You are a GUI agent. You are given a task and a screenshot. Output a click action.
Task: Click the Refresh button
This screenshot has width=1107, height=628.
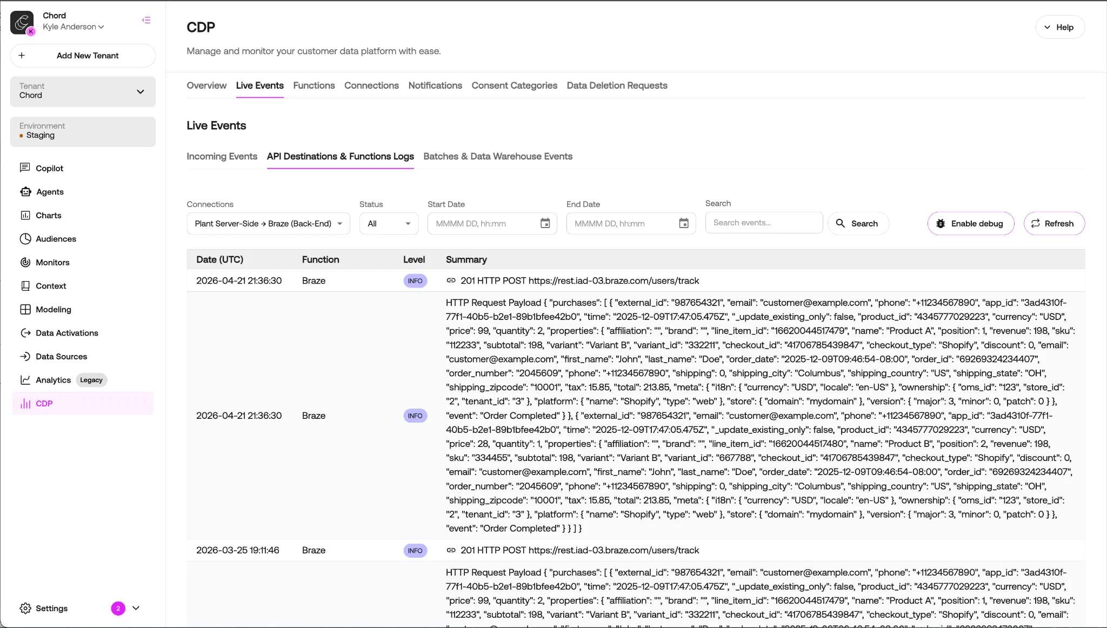(1053, 223)
